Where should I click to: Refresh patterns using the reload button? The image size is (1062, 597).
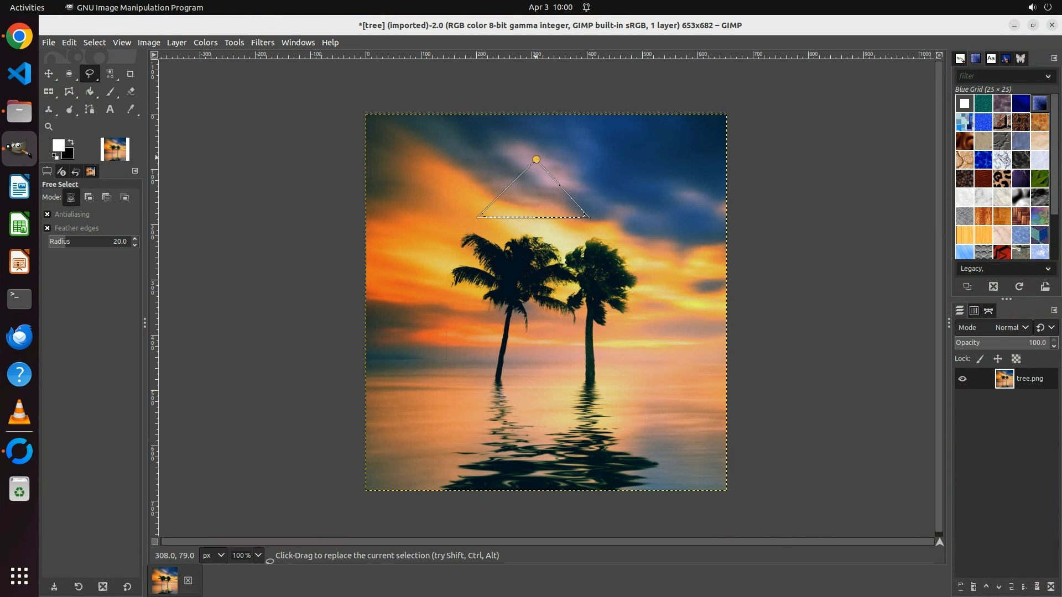[x=1019, y=286]
